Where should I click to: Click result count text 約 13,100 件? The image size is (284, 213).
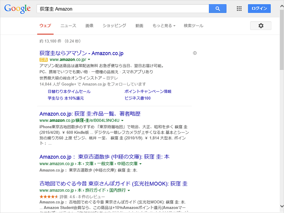point(50,41)
